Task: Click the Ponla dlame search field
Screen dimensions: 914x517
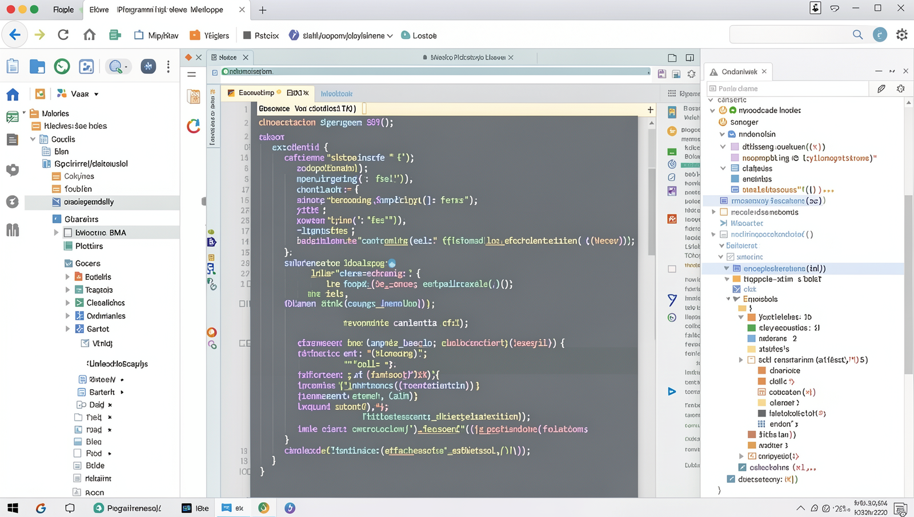Action: (787, 88)
